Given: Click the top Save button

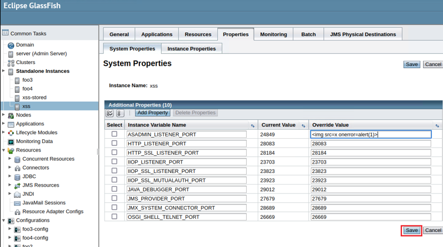Looking at the screenshot, I should point(411,64).
